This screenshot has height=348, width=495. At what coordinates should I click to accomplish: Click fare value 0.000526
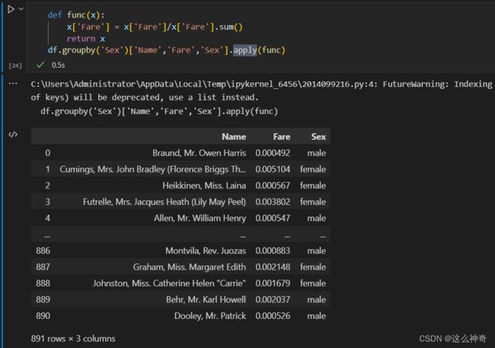click(x=273, y=316)
